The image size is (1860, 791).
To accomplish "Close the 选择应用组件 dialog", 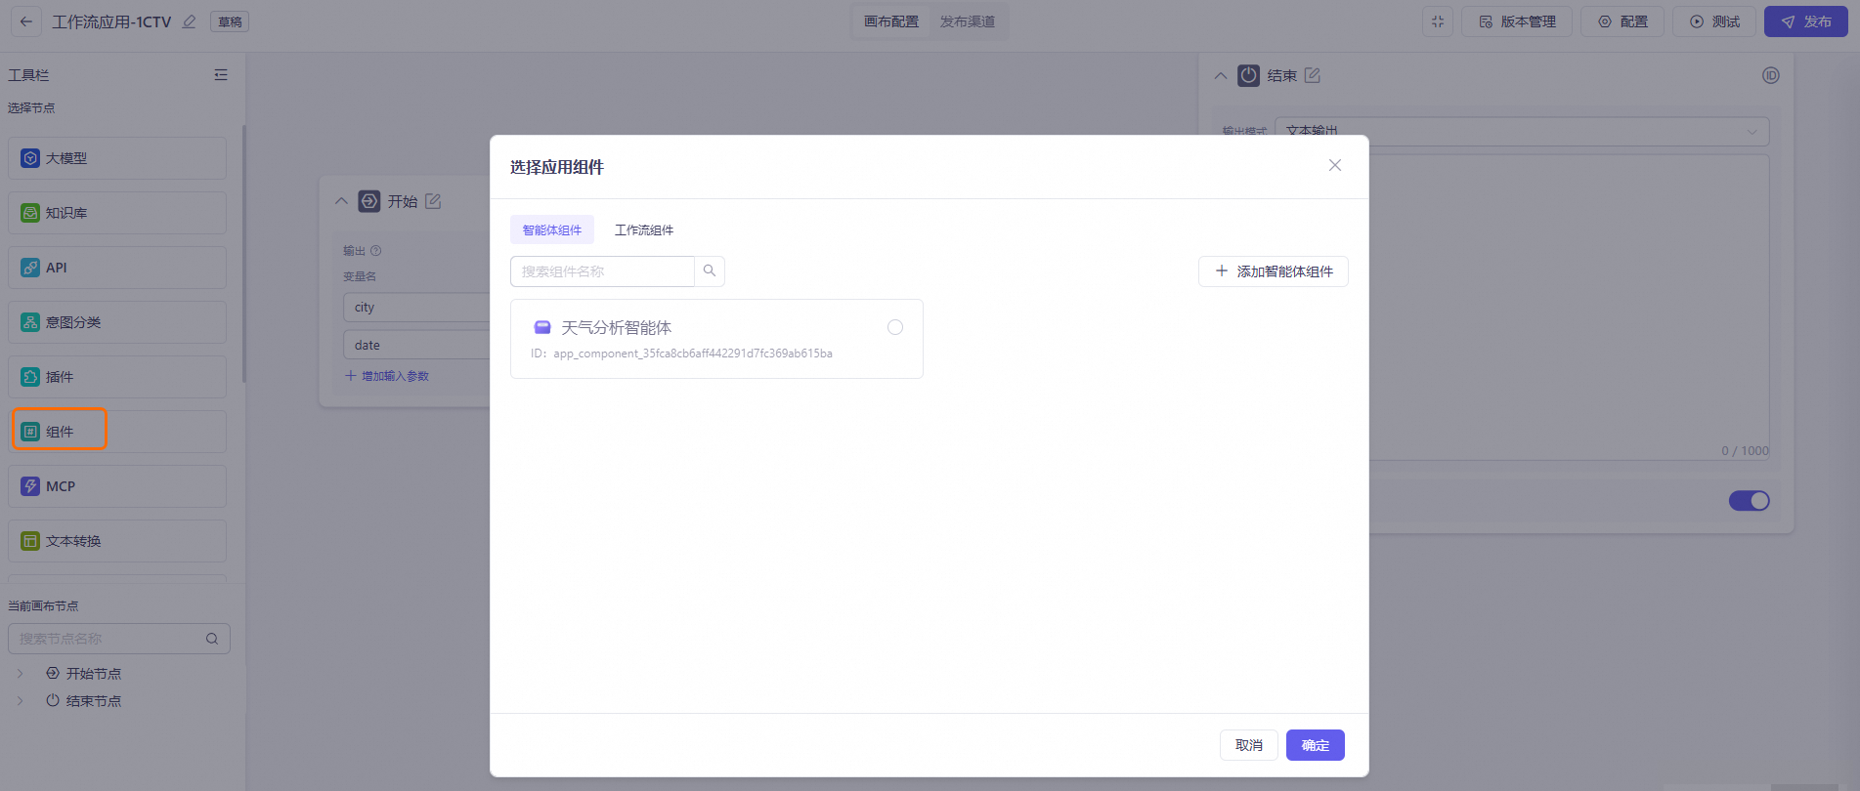I will pos(1335,166).
